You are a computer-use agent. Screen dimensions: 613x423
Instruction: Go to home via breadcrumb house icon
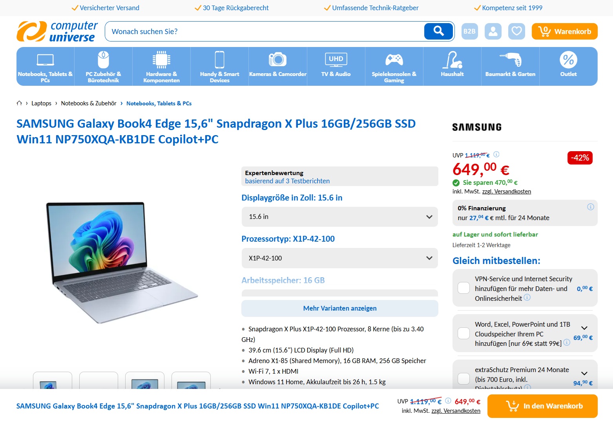(19, 103)
